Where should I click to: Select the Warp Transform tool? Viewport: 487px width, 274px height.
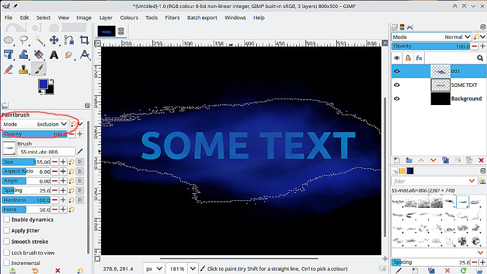(x=23, y=55)
